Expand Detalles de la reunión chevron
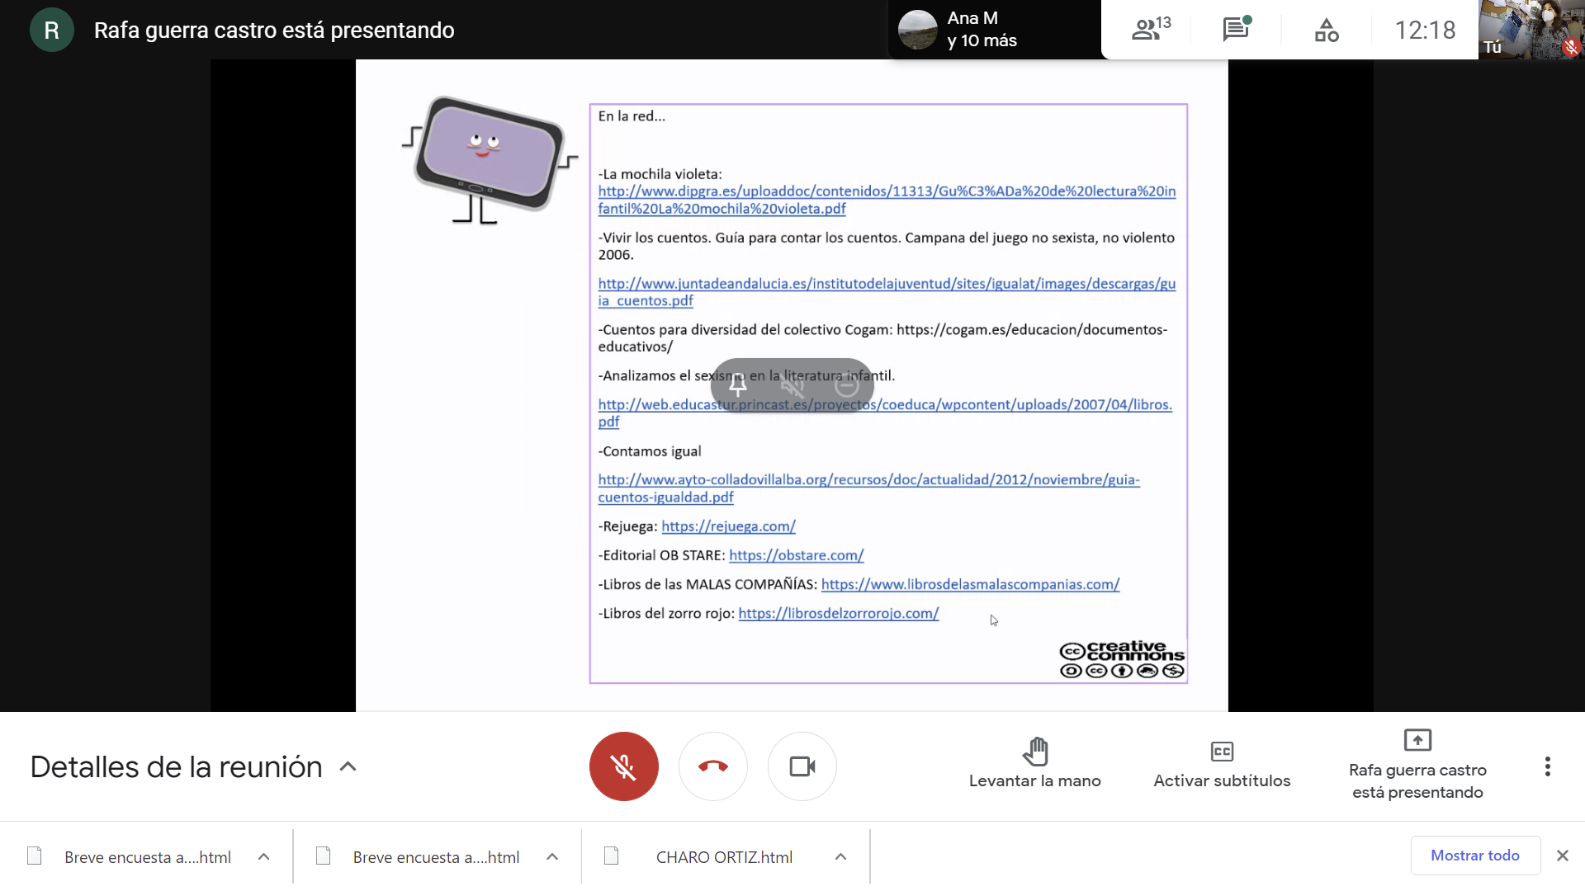This screenshot has width=1585, height=891. [x=348, y=766]
